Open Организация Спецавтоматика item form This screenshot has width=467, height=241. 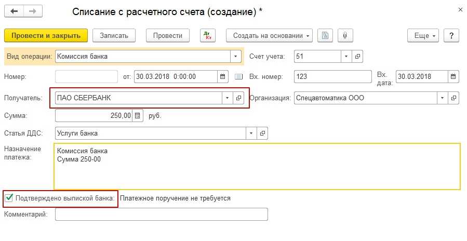point(453,98)
